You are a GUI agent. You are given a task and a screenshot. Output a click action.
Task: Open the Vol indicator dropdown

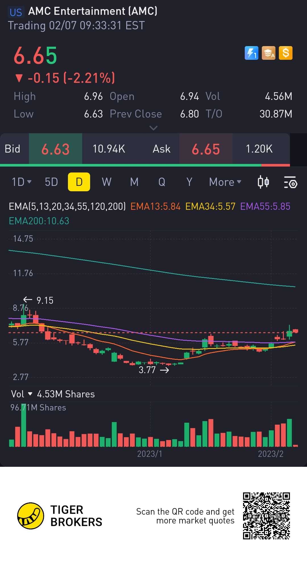22,394
